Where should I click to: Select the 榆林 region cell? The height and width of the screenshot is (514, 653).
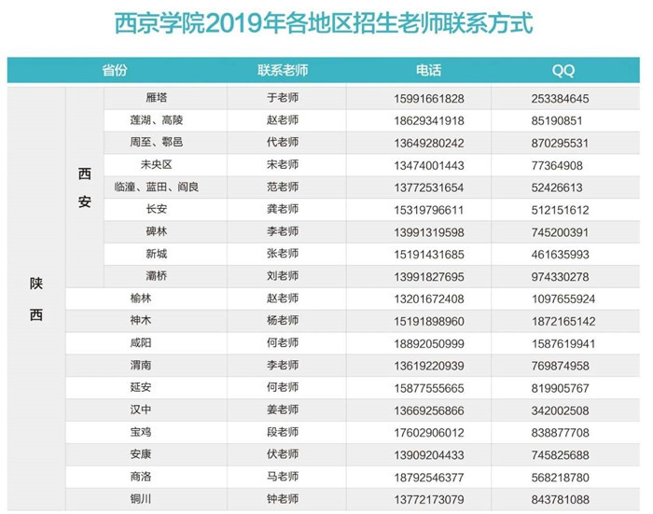141,299
